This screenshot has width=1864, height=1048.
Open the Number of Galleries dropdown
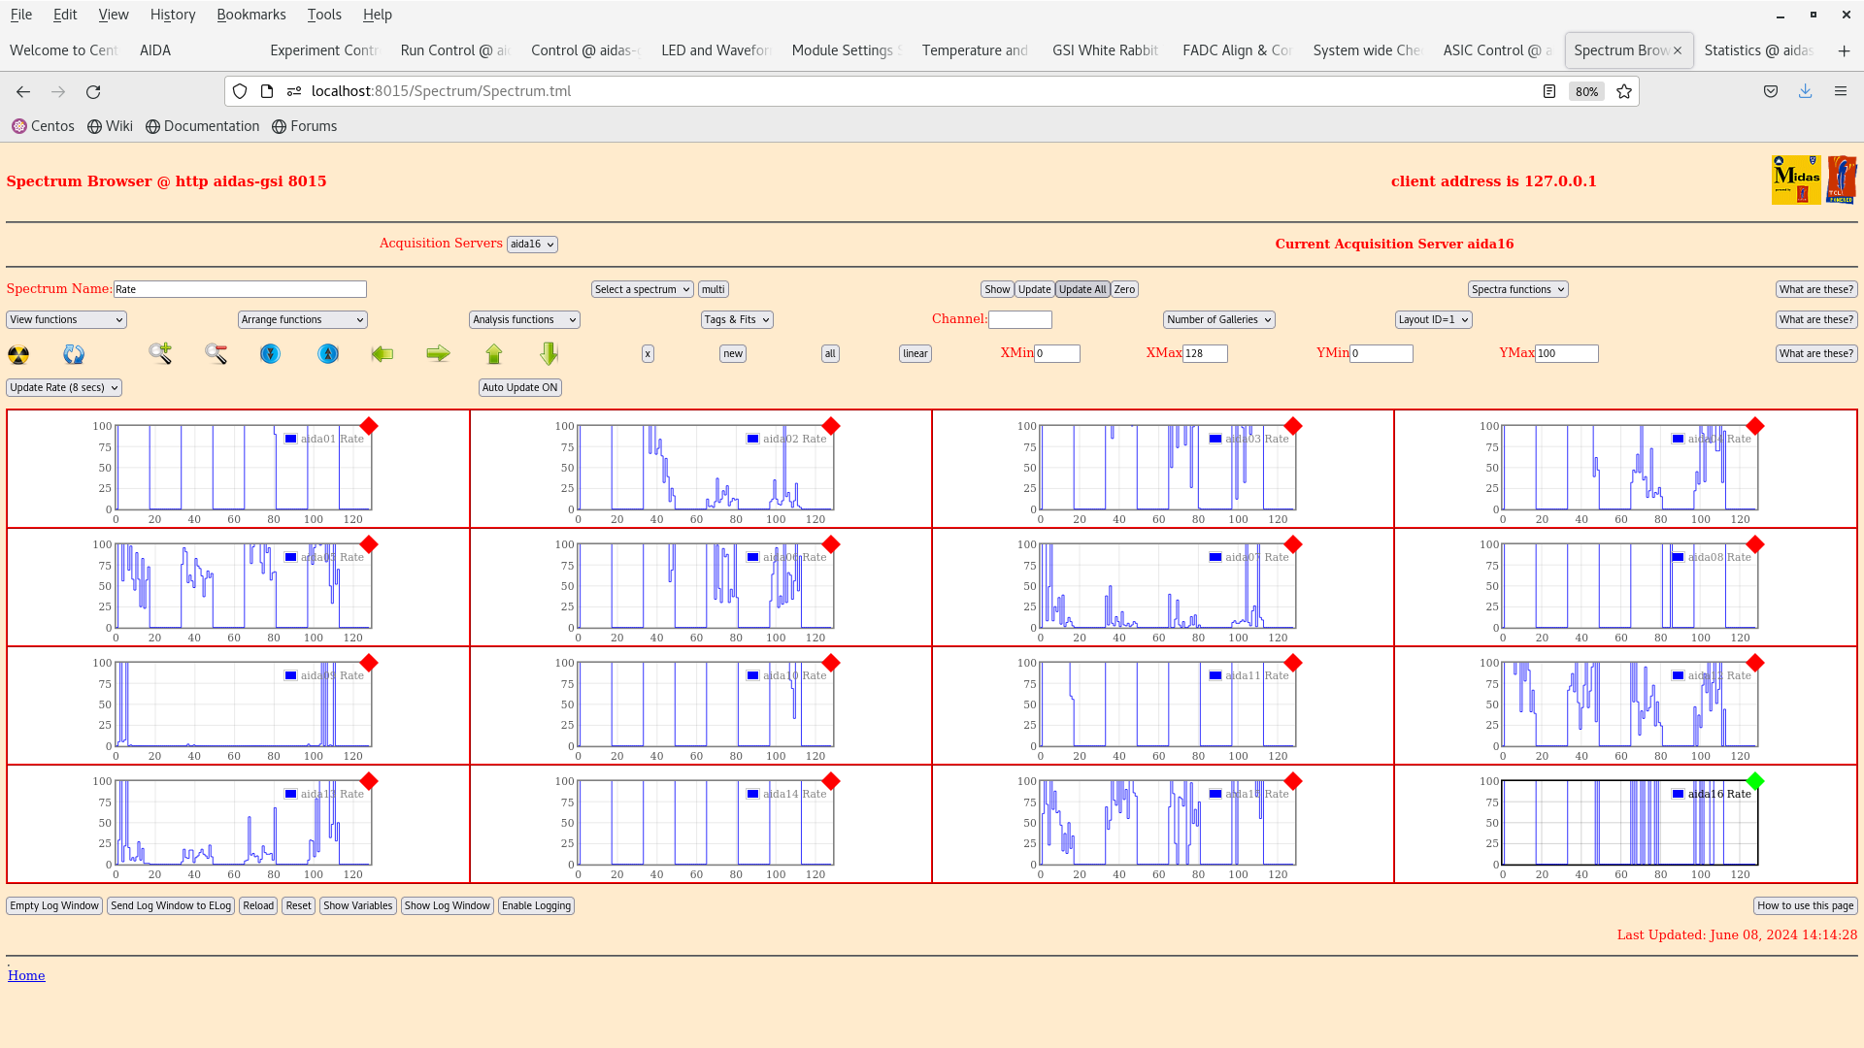coord(1218,319)
